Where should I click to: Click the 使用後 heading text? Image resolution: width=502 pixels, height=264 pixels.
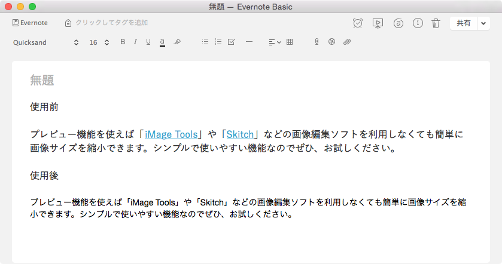click(44, 176)
